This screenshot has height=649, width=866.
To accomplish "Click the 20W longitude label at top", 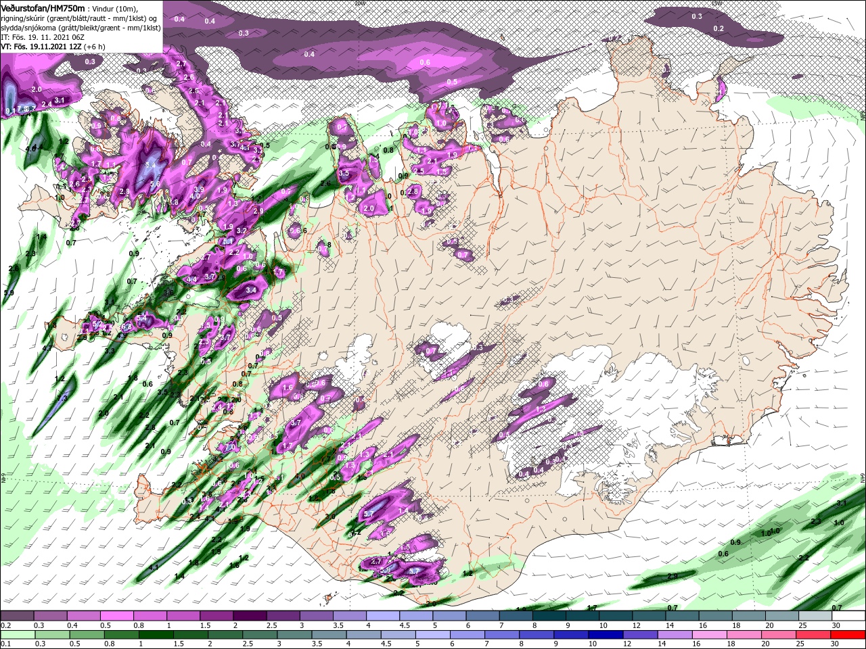I will [x=359, y=3].
